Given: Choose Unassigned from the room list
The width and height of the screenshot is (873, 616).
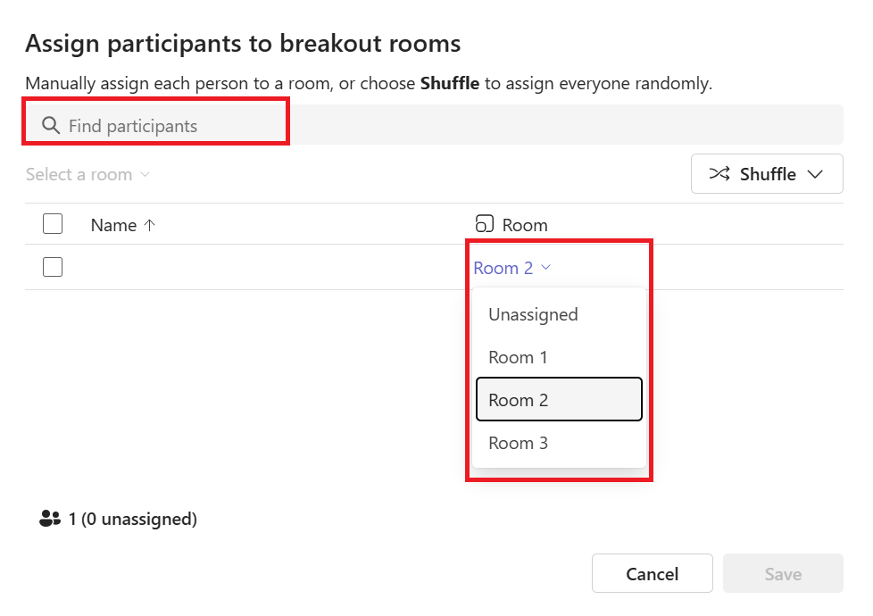Looking at the screenshot, I should [x=533, y=314].
